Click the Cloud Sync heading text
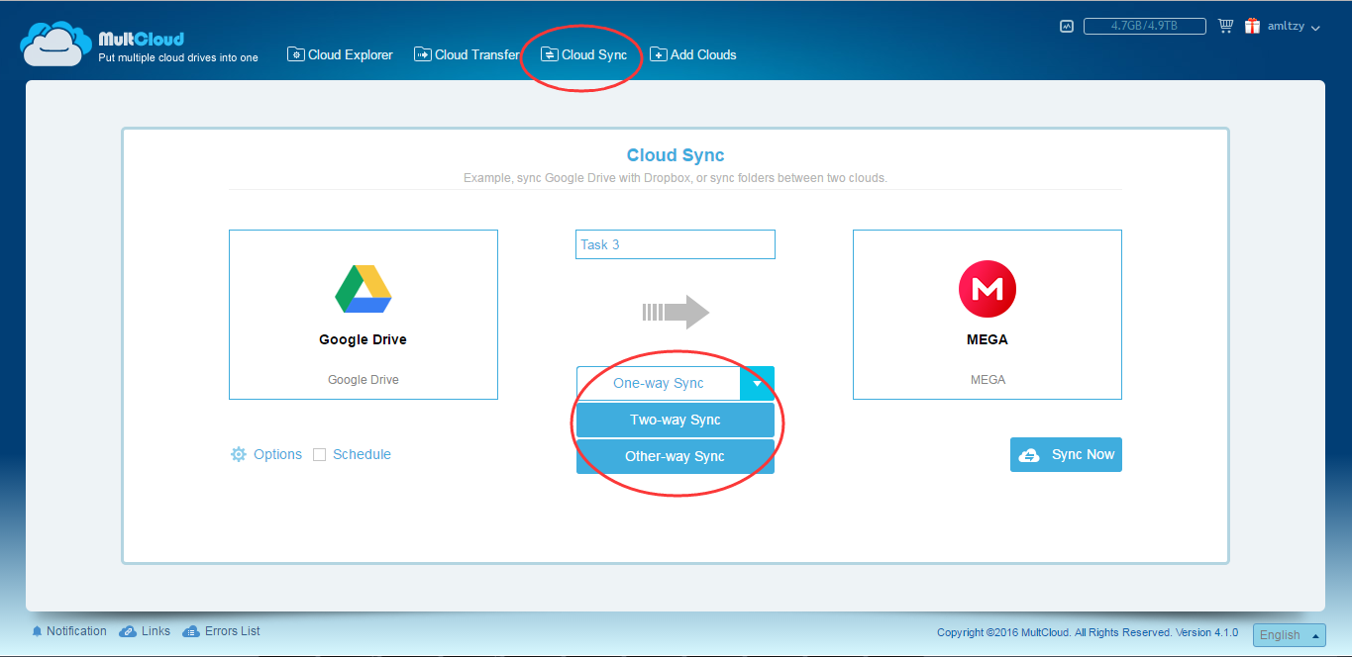Screen dimensions: 1352x657 click(676, 155)
